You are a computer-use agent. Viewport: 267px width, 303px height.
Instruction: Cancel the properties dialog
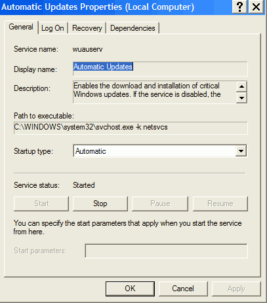pos(183,289)
